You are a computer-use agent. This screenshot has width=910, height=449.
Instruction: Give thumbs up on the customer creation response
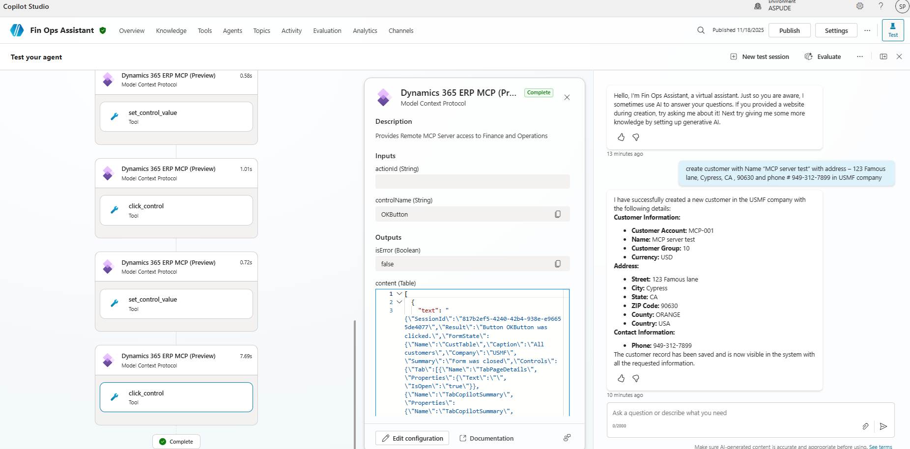click(621, 378)
